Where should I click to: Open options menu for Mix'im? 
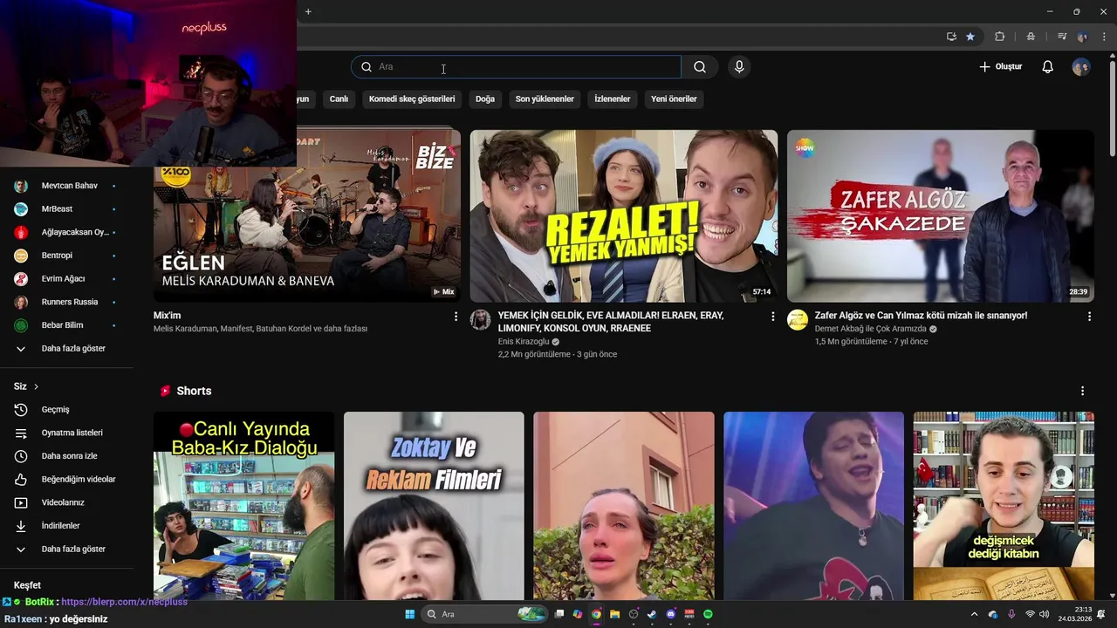click(456, 317)
